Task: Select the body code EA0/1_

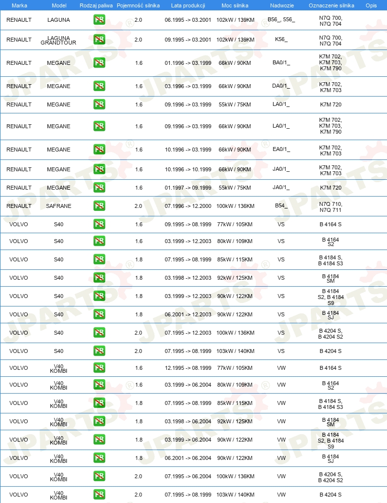Action: click(281, 149)
